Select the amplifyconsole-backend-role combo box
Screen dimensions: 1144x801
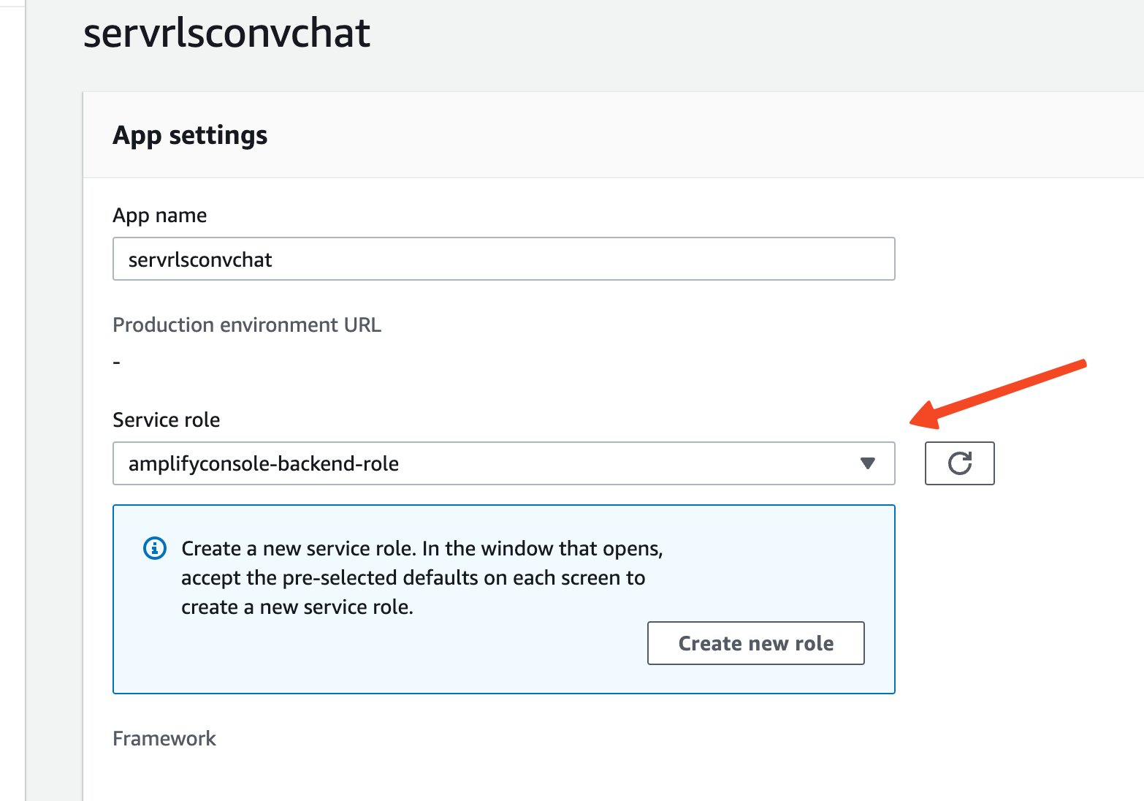(504, 463)
